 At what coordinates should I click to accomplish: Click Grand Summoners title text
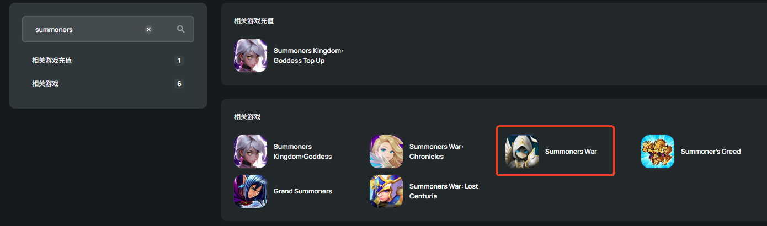coord(302,191)
